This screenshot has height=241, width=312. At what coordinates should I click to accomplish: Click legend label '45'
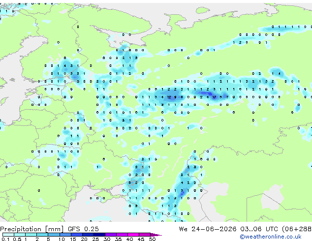pos(141,239)
